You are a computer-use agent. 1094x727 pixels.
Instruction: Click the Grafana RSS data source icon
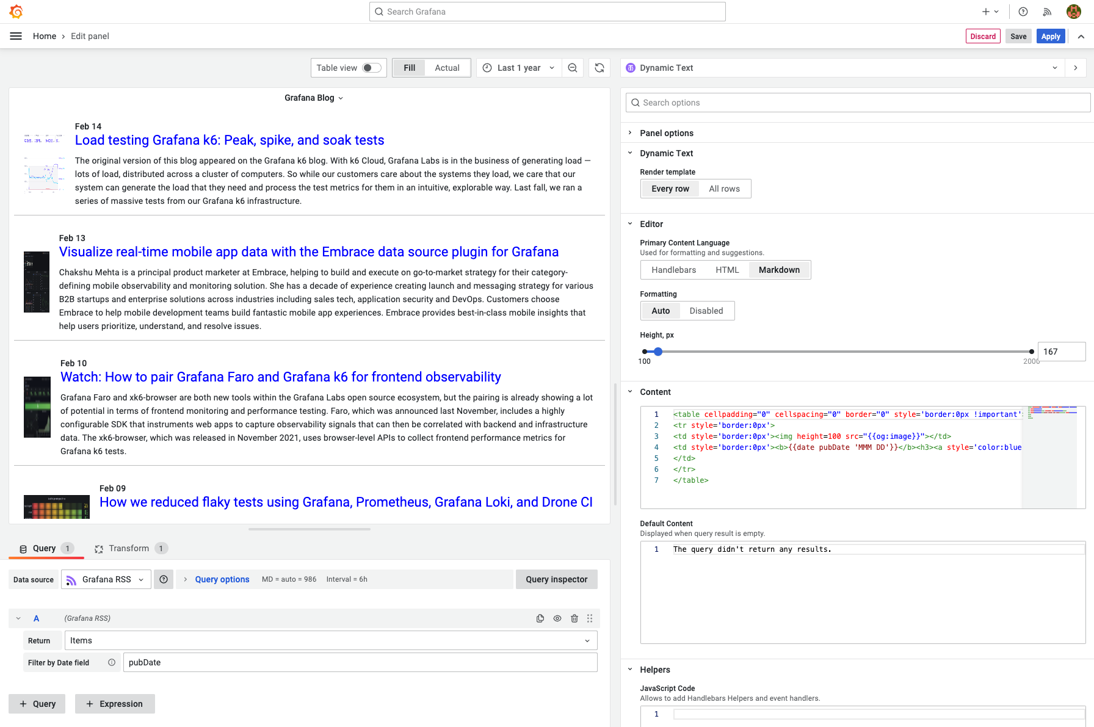click(71, 580)
